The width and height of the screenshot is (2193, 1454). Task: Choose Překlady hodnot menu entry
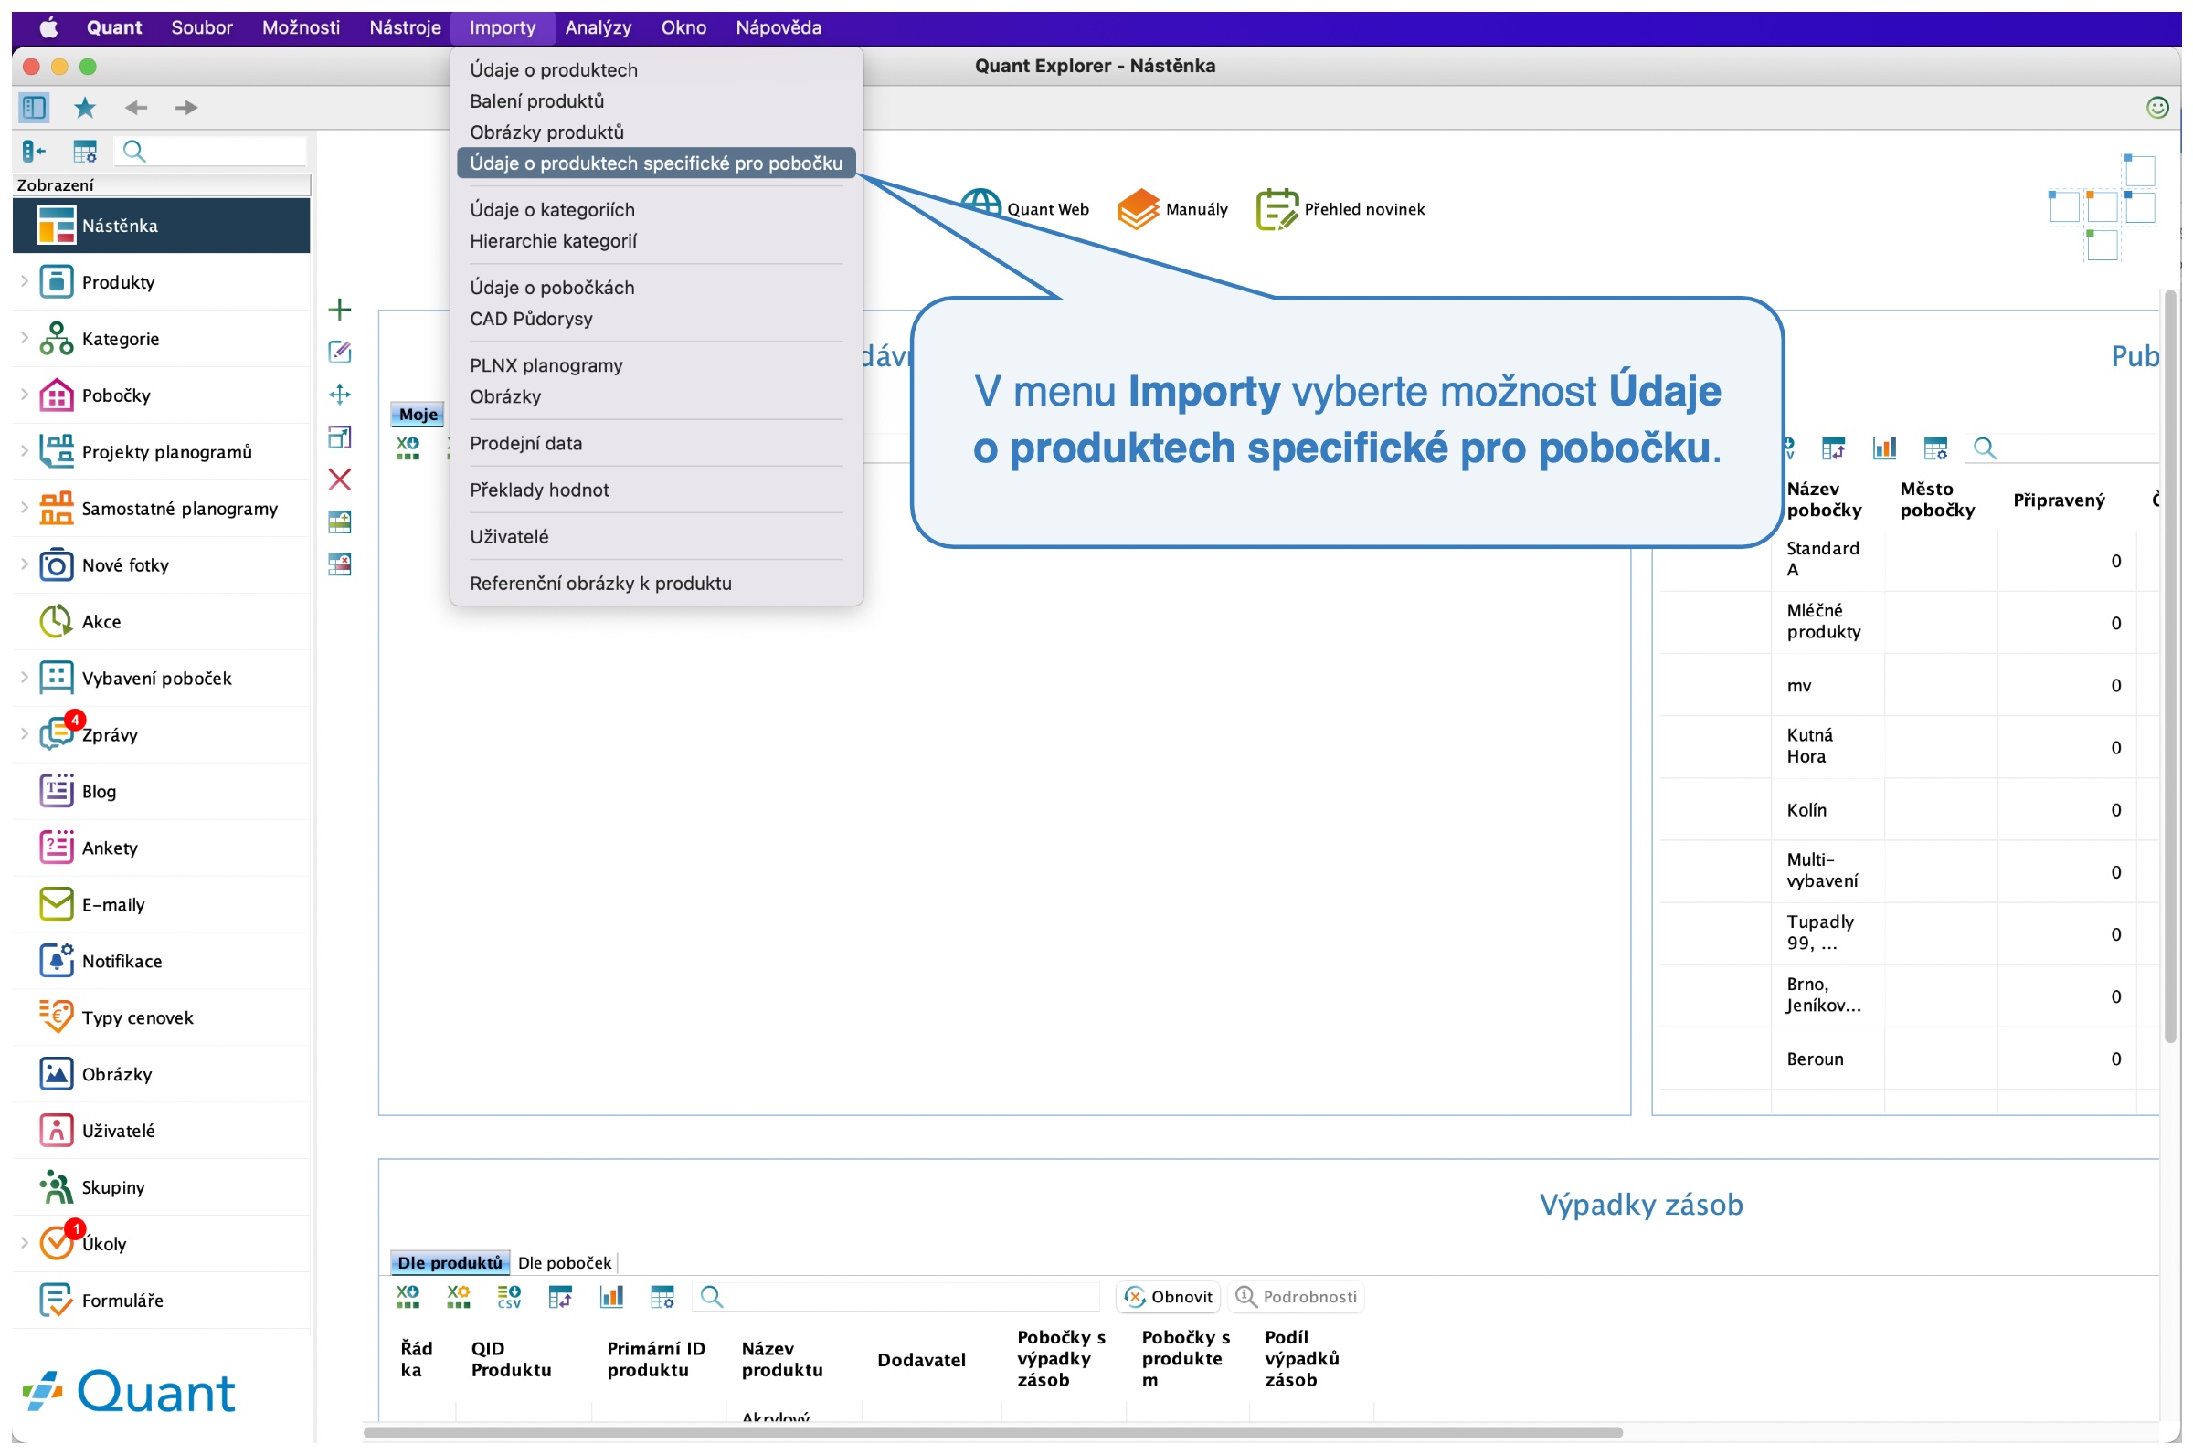[x=656, y=490]
